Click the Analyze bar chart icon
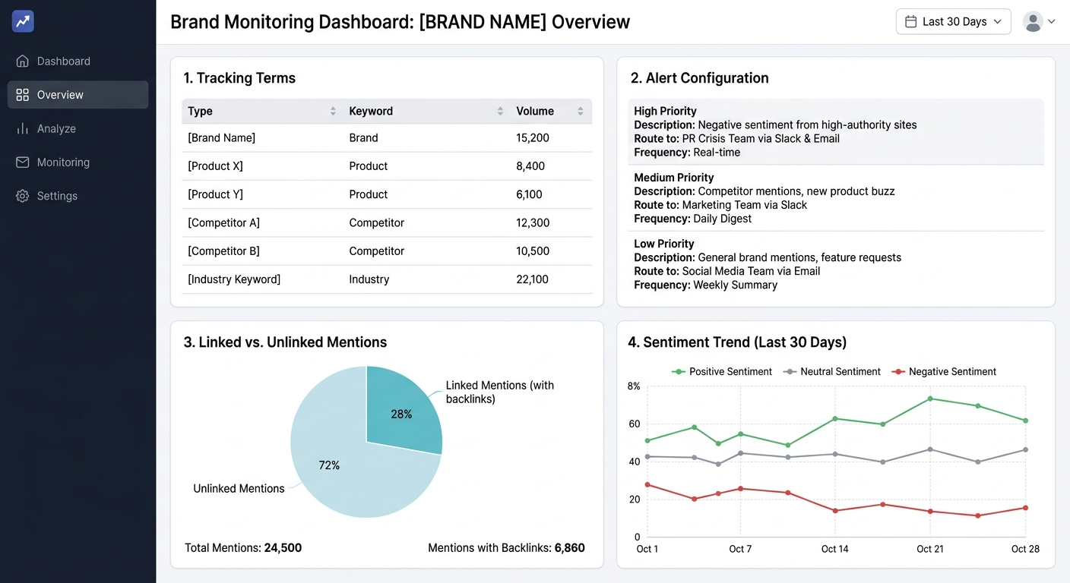The image size is (1070, 583). click(x=22, y=128)
